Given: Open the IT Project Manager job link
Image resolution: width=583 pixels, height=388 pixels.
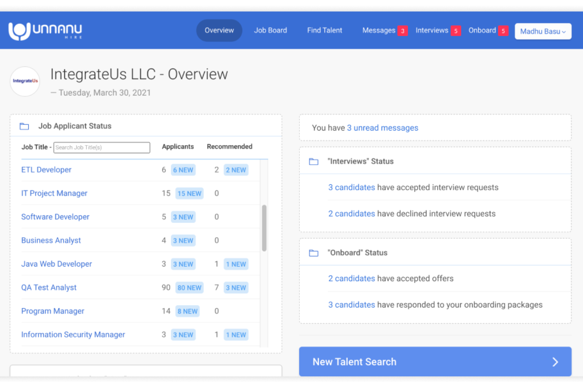Looking at the screenshot, I should [x=54, y=193].
